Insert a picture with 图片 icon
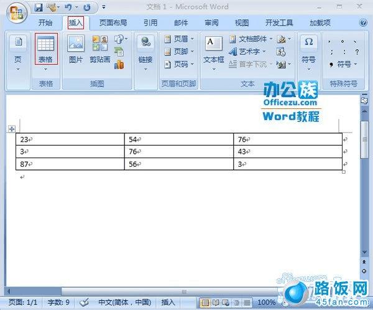 (x=76, y=43)
